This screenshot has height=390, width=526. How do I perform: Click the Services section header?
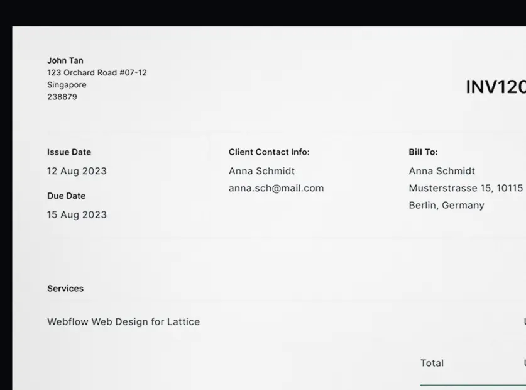point(65,288)
